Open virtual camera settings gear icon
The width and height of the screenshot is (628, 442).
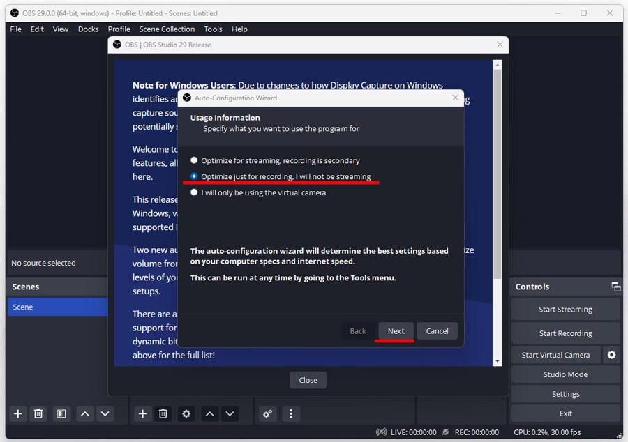coord(611,355)
